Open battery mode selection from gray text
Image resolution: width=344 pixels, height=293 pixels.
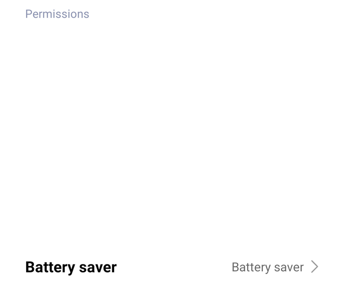[268, 267]
